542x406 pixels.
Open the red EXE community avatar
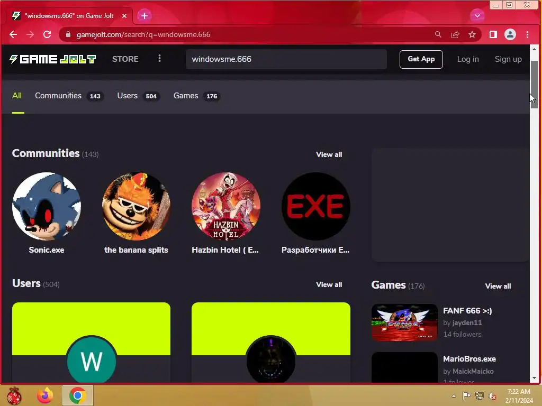pos(315,207)
